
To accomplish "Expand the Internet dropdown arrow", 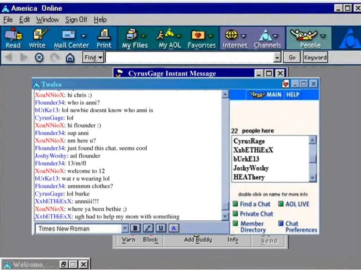I will [243, 36].
